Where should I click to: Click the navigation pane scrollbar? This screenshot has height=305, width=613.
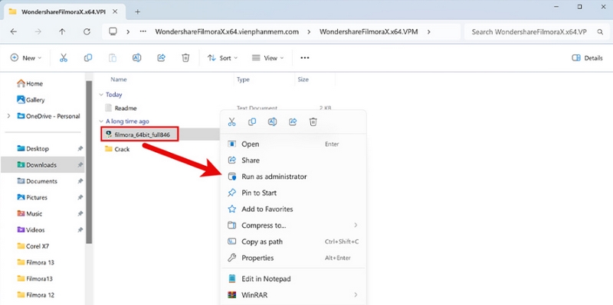point(89,162)
